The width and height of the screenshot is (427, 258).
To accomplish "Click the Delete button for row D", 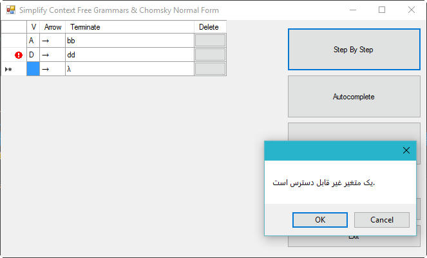I will [210, 55].
